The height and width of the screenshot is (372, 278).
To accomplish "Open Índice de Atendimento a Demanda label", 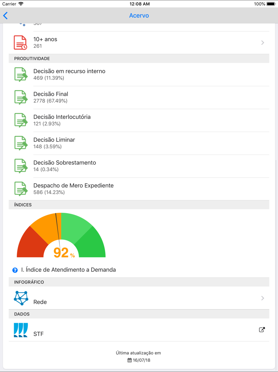I will (x=68, y=270).
